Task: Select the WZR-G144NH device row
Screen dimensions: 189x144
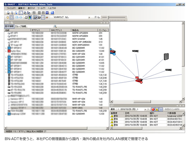Action: [x=56, y=39]
